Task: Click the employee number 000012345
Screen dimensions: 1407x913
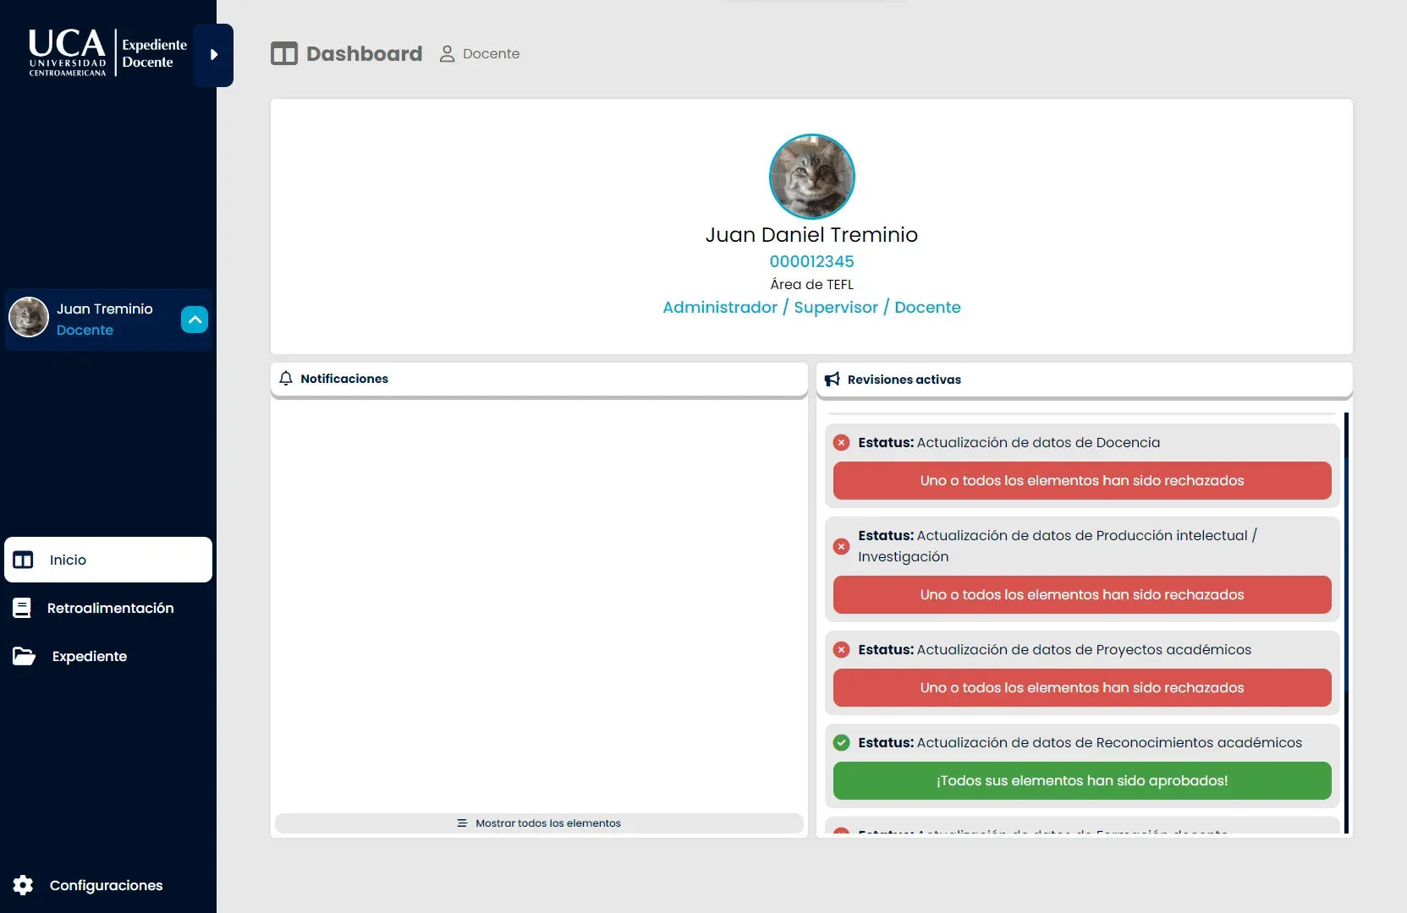Action: [812, 261]
